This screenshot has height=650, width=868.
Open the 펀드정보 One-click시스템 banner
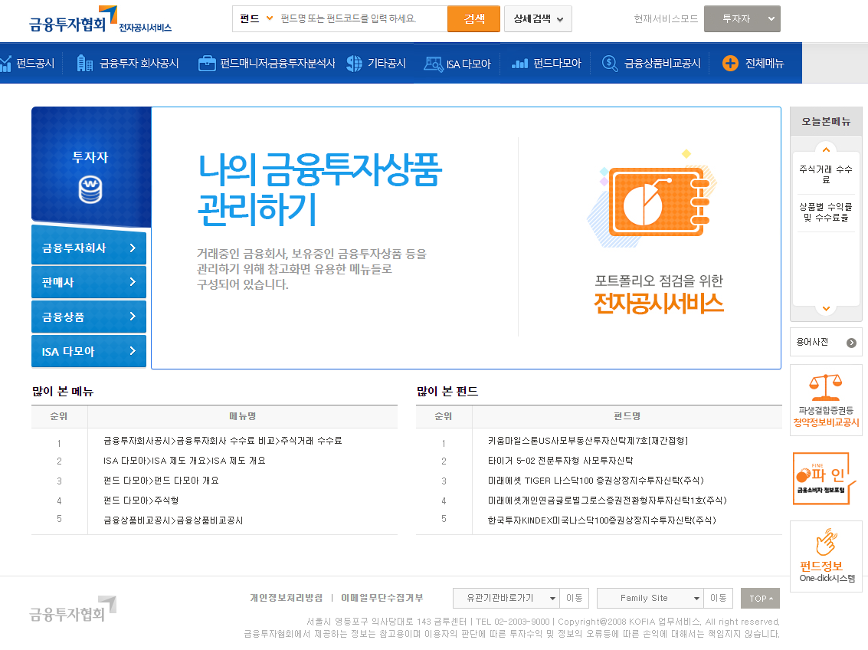(826, 556)
